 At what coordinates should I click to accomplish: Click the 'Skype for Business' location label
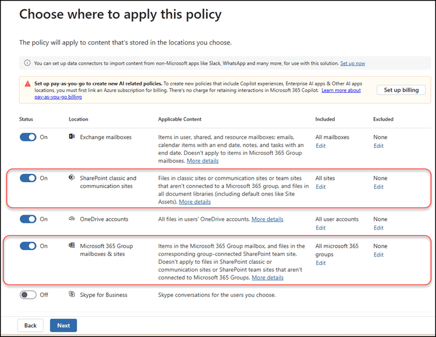(103, 295)
